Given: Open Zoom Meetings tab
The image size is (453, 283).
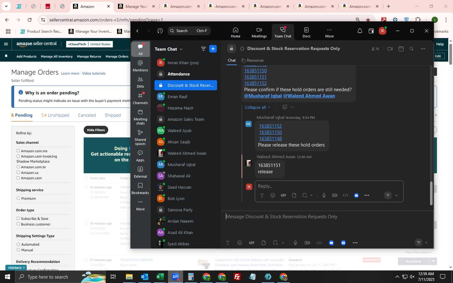Looking at the screenshot, I should coord(259,32).
